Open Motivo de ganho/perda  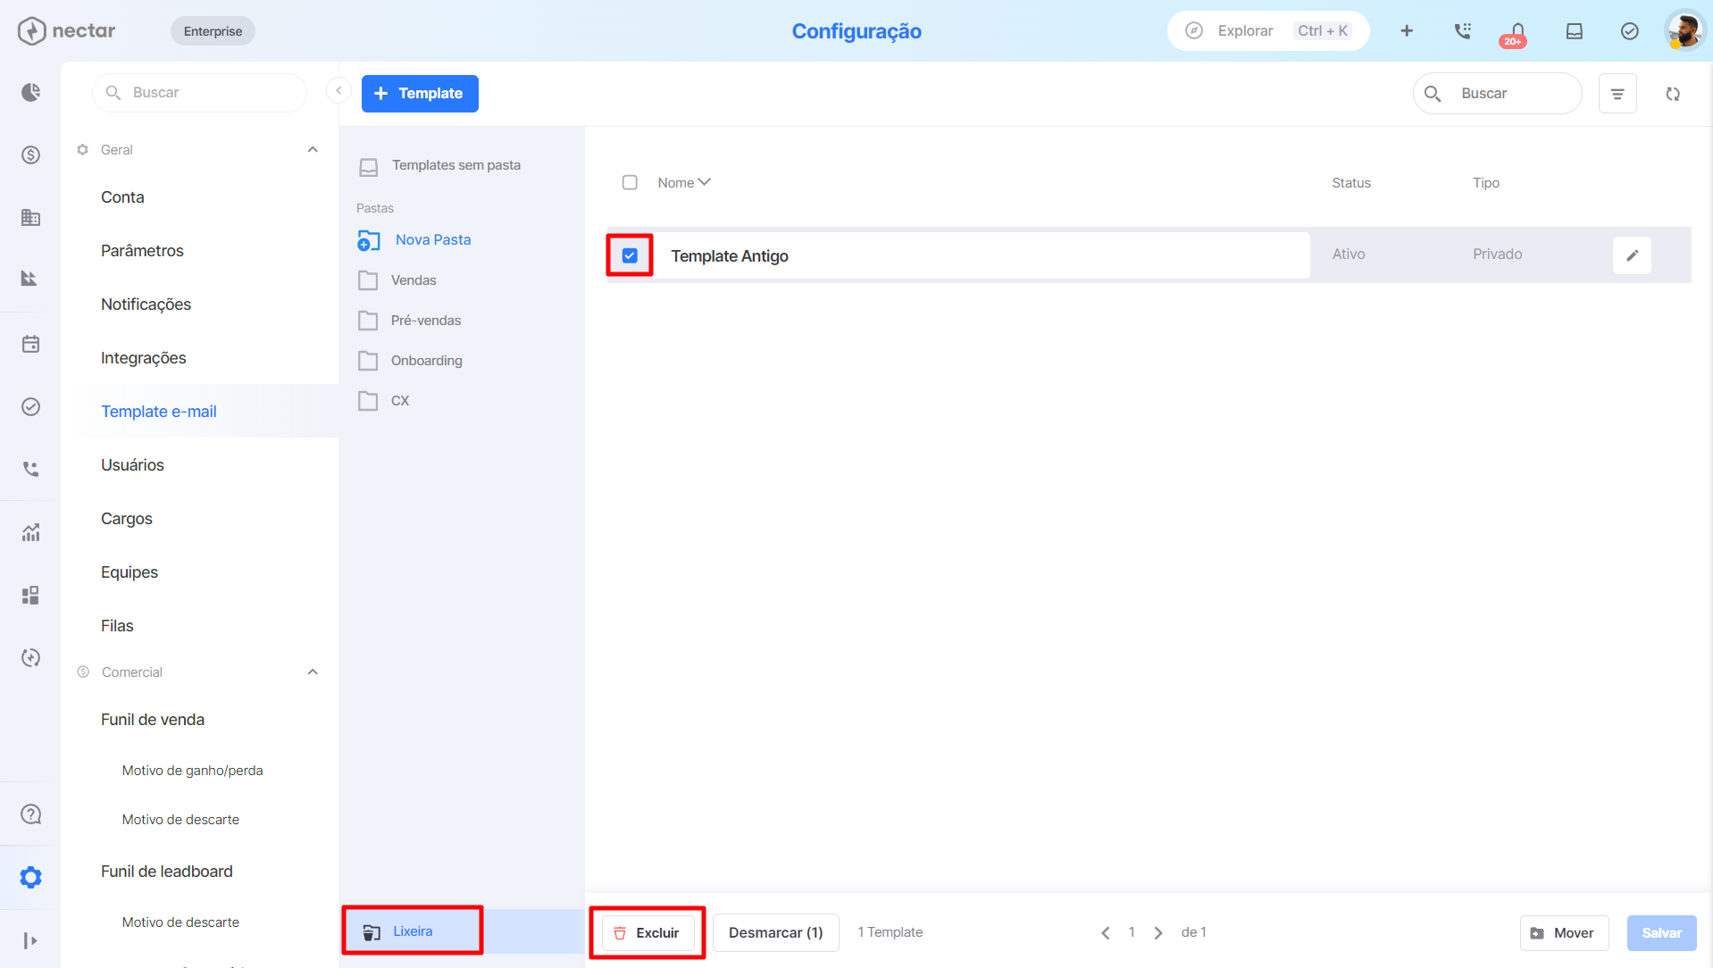[x=192, y=771]
